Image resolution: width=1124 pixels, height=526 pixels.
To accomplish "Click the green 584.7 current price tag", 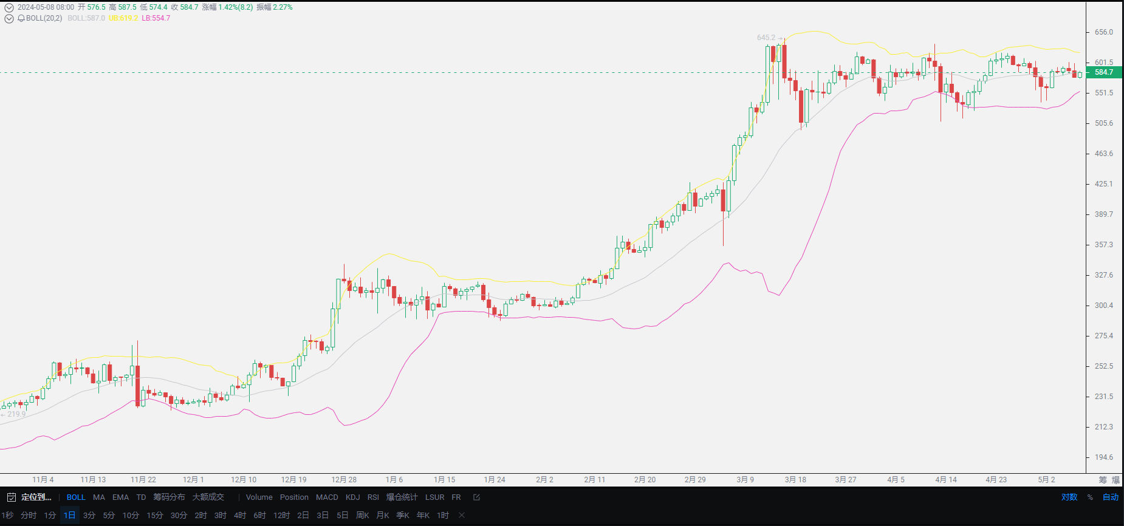I will tap(1104, 72).
